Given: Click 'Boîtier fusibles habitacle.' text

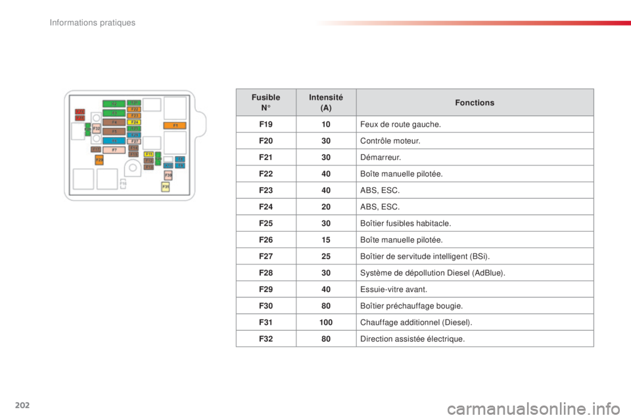Looking at the screenshot, I should point(406,224).
